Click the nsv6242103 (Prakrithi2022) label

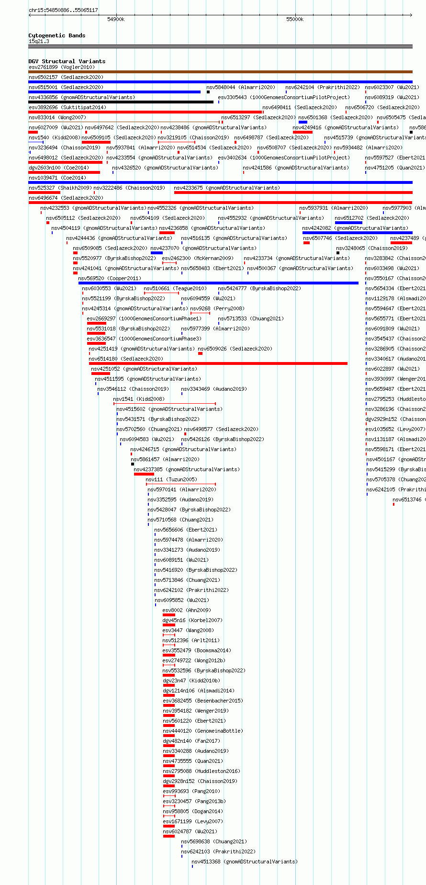tap(218, 851)
